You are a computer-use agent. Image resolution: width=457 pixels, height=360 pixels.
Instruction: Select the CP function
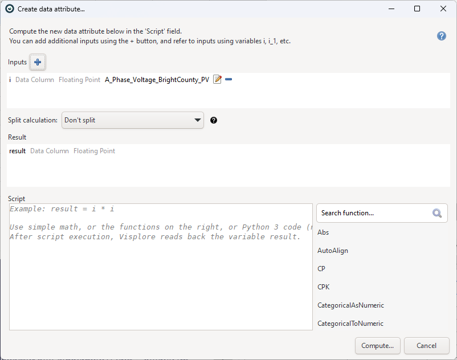coord(321,269)
